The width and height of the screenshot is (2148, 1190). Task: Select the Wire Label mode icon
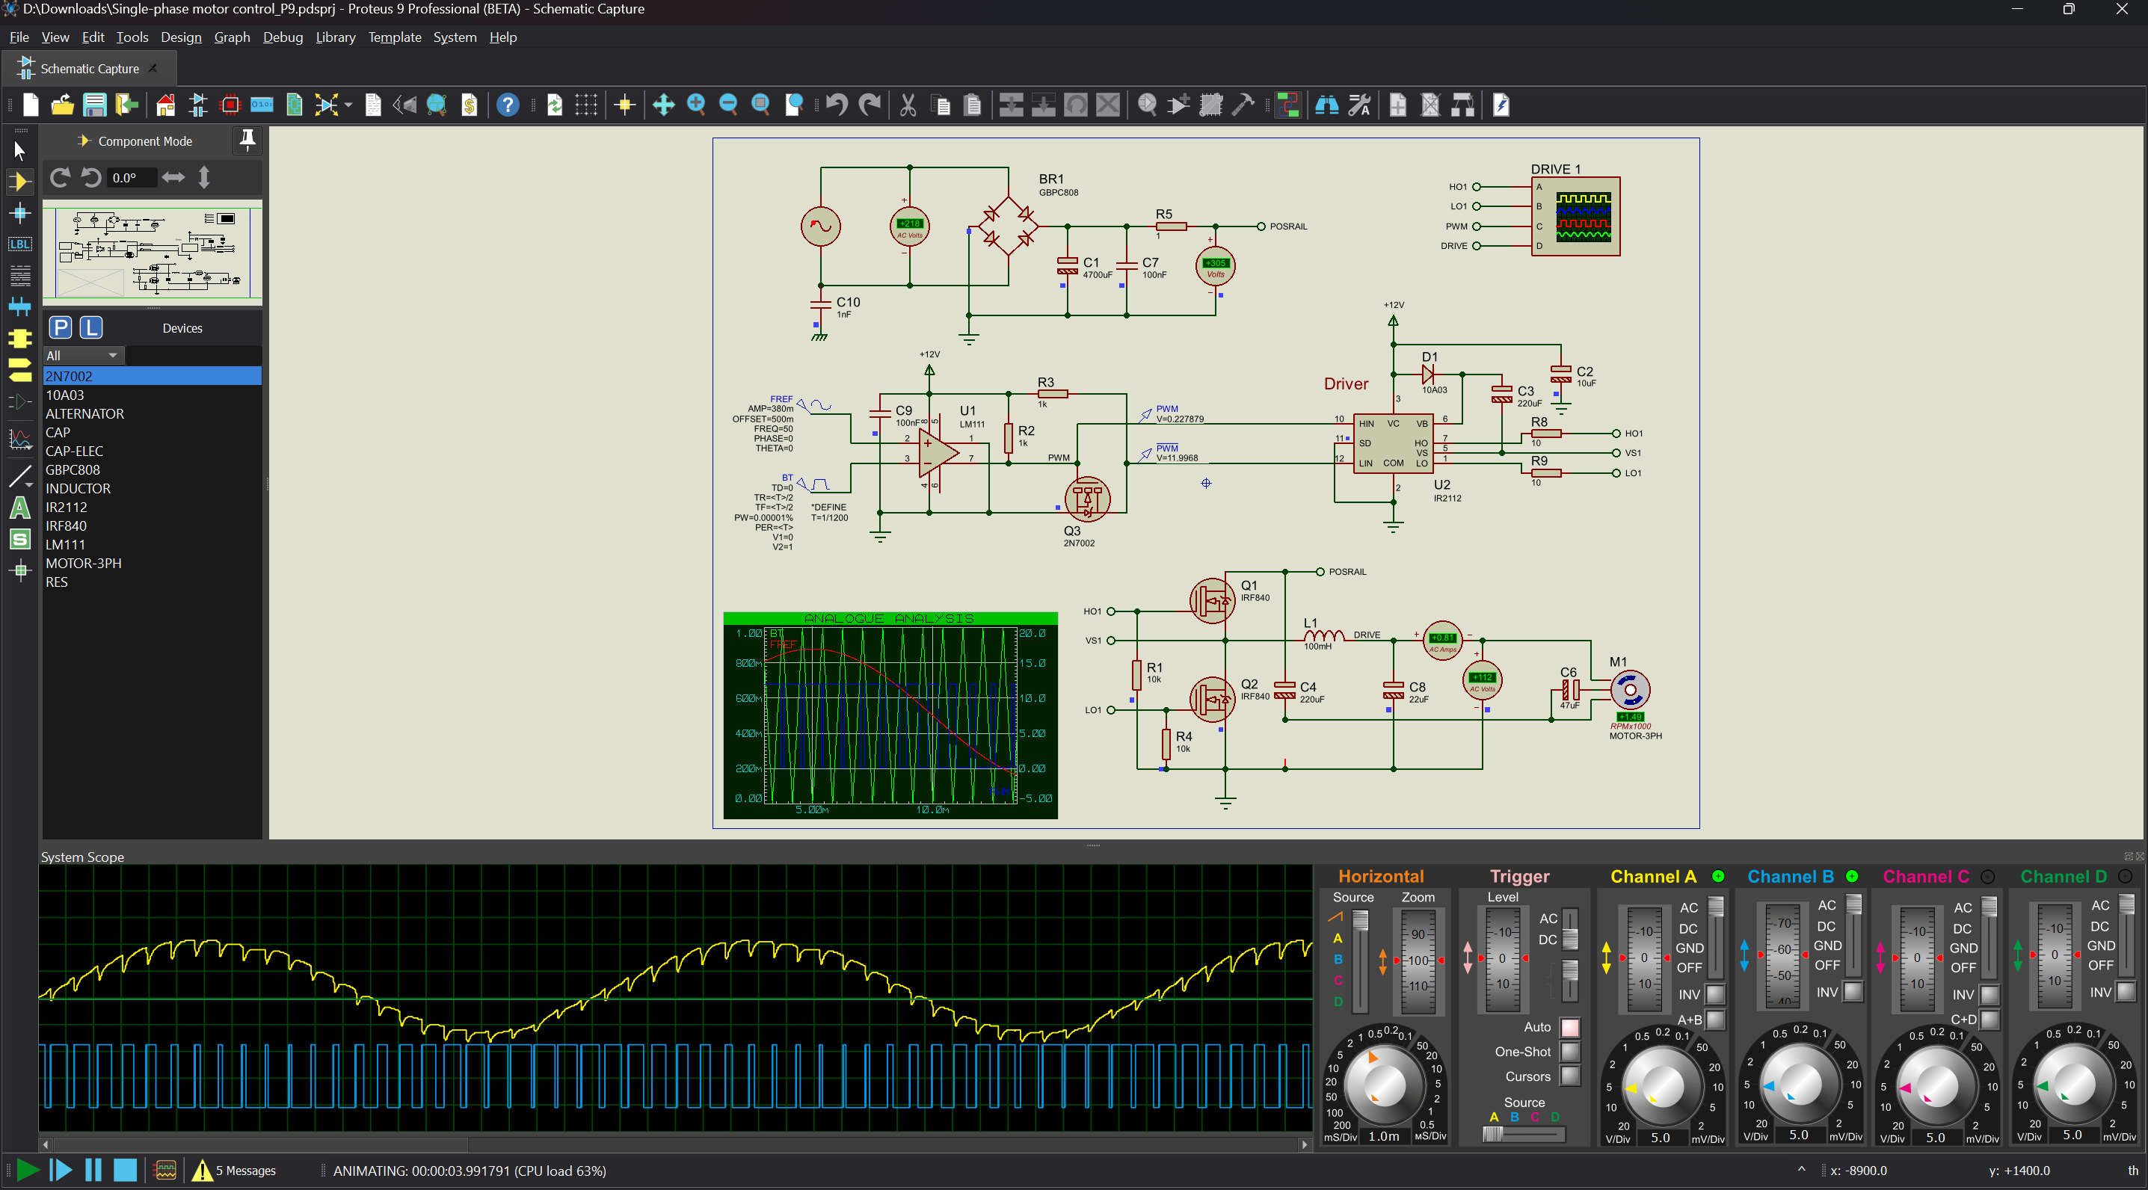[20, 244]
